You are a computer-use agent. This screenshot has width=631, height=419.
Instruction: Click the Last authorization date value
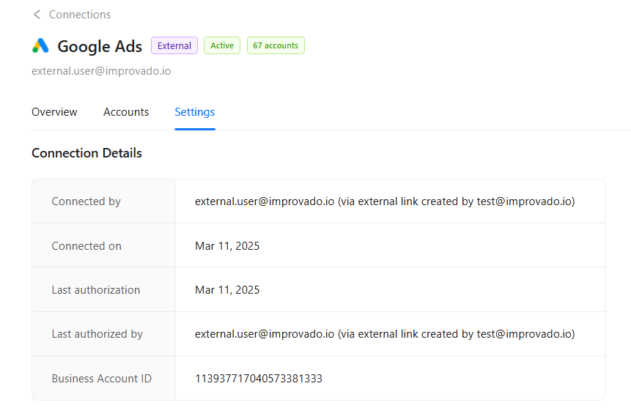227,290
